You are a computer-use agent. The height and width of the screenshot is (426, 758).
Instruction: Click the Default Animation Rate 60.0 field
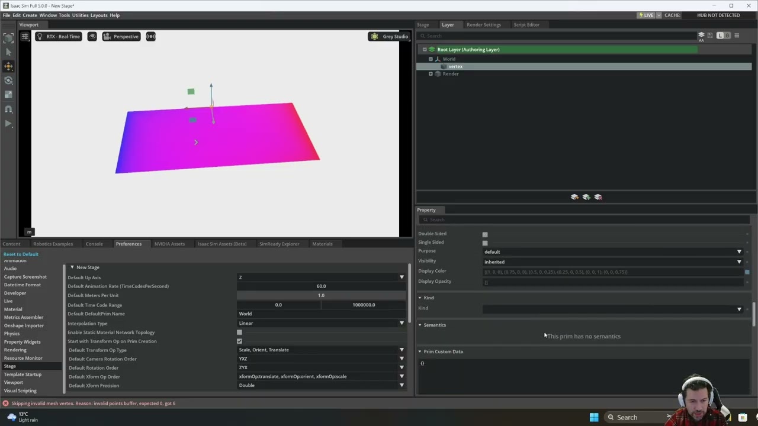[x=322, y=286]
